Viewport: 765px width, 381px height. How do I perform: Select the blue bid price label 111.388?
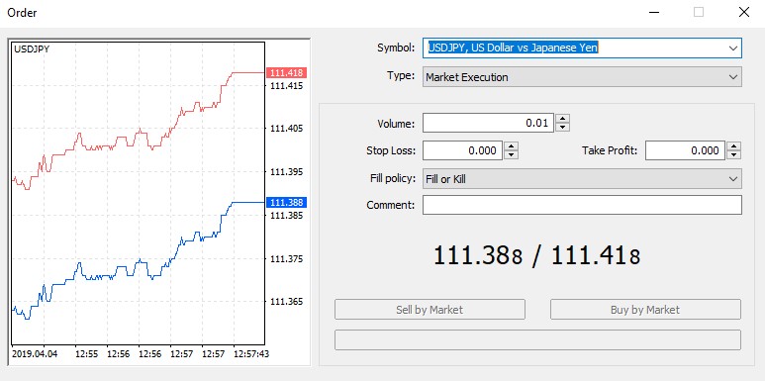click(286, 203)
